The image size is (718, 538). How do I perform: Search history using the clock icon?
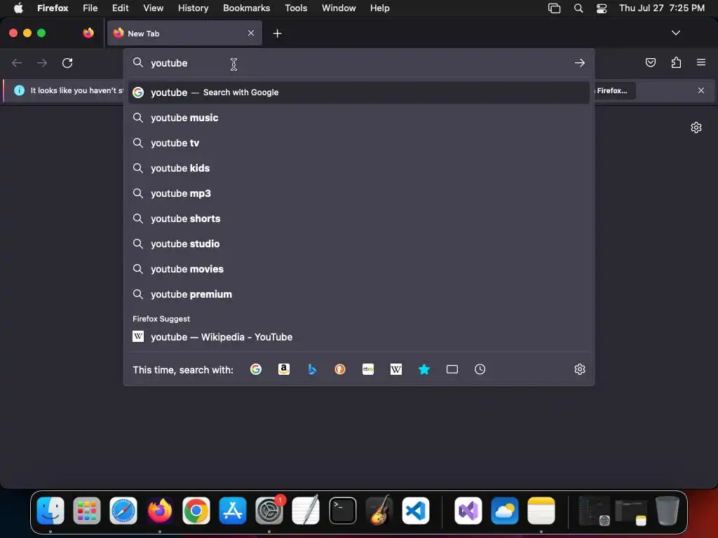tap(480, 369)
